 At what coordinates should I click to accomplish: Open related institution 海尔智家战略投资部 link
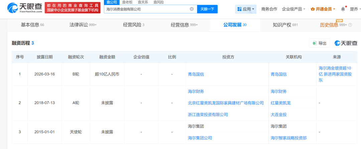(289, 138)
